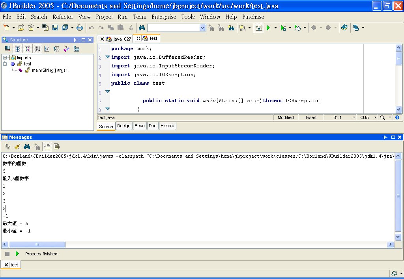Toggle the checklist filter icon in Structure toolbar
The image size is (404, 279).
point(47,48)
